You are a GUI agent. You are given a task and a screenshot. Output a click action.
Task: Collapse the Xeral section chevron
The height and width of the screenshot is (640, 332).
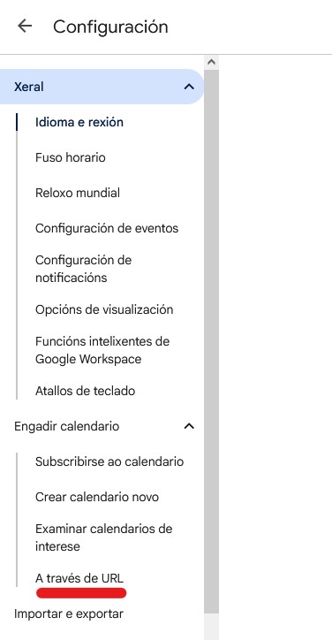[x=188, y=87]
